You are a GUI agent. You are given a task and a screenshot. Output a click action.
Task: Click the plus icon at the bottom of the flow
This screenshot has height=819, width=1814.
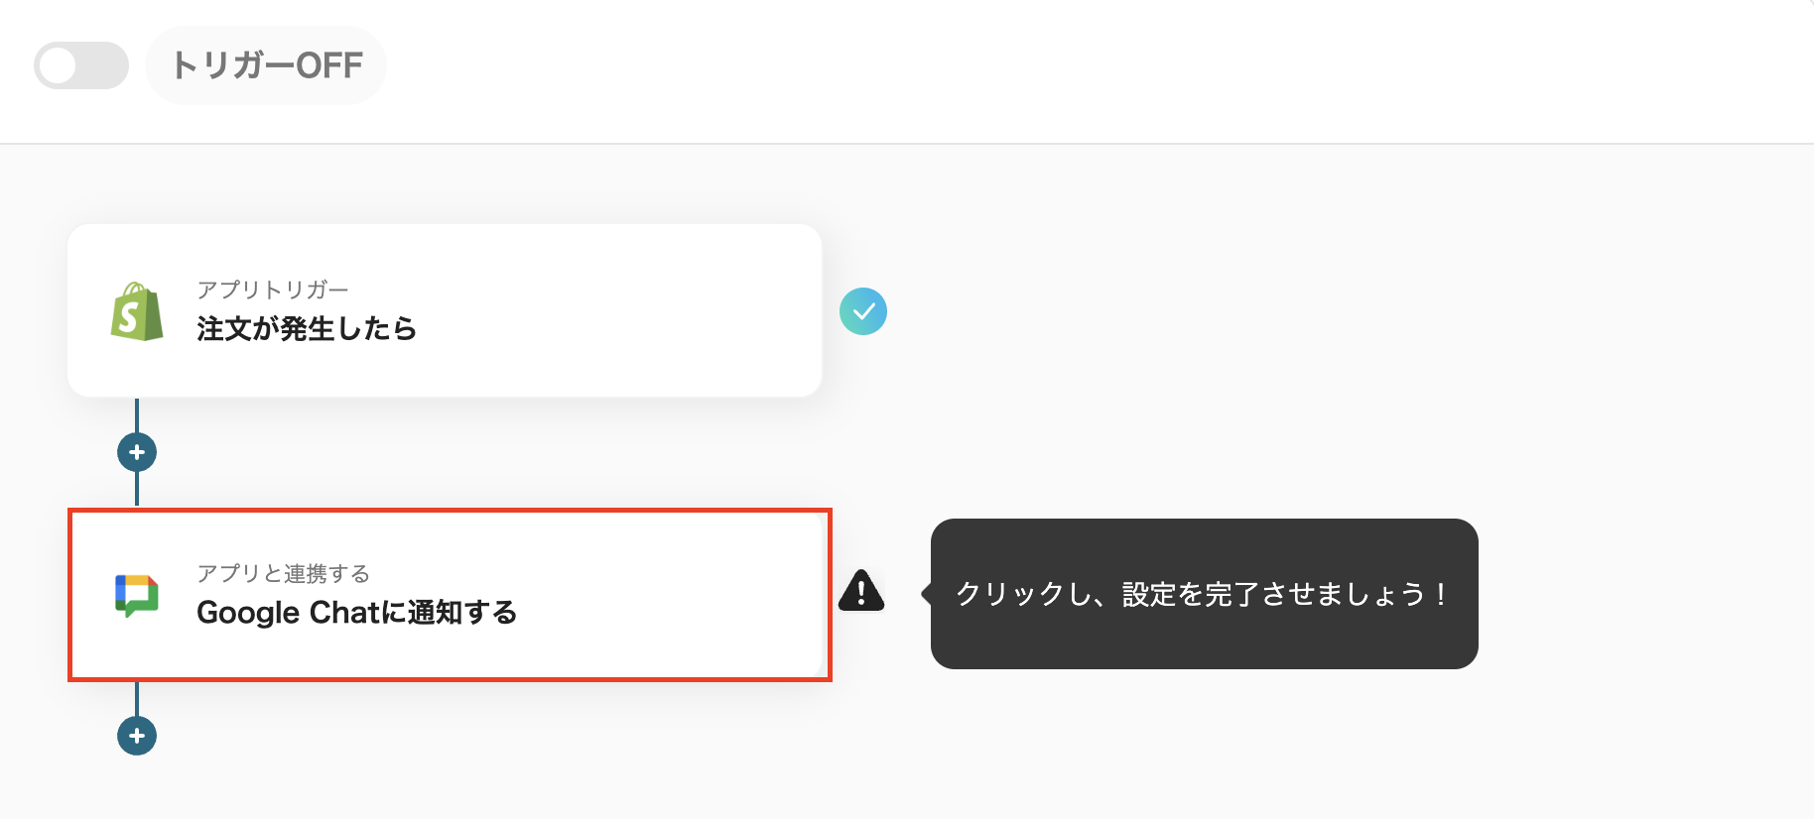coord(136,735)
